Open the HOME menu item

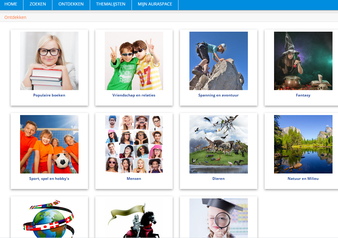pyautogui.click(x=11, y=4)
